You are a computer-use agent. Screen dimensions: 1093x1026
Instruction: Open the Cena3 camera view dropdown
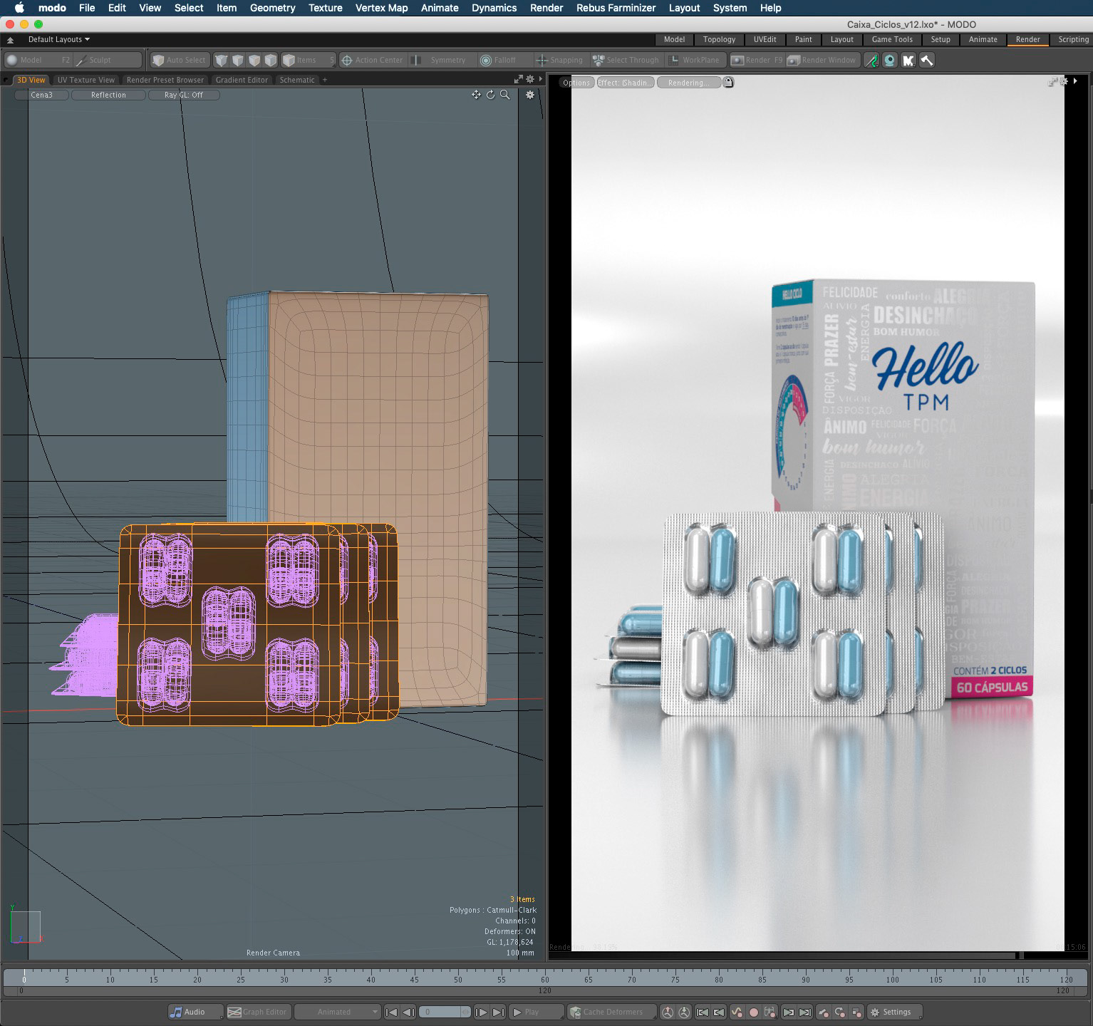(41, 95)
